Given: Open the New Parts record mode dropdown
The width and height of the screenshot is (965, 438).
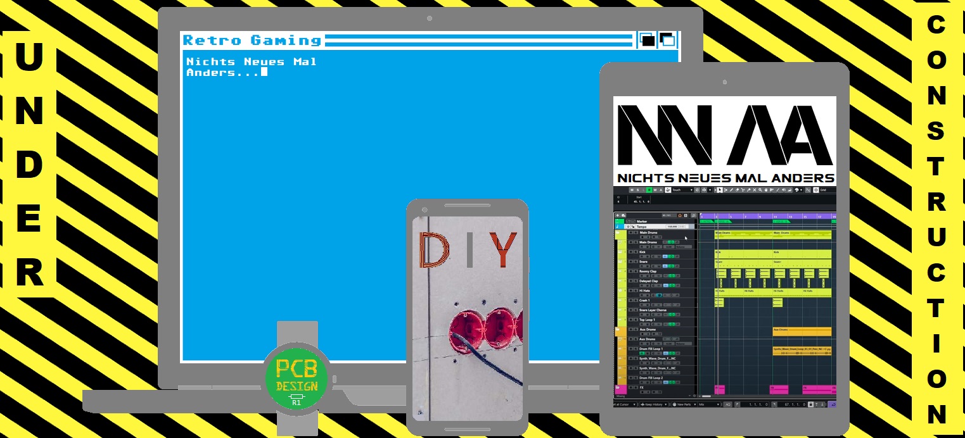Looking at the screenshot, I should click(684, 404).
